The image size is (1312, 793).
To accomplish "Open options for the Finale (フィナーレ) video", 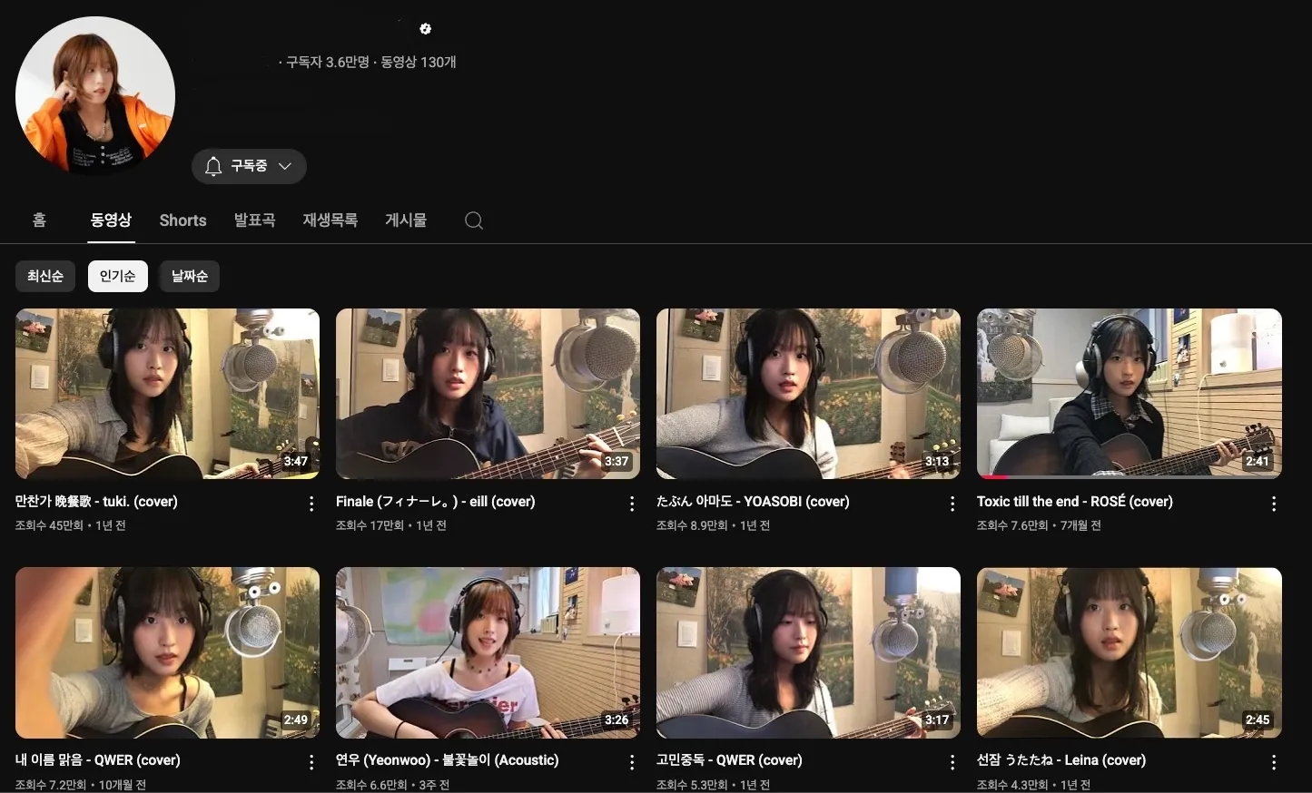I will (x=632, y=503).
